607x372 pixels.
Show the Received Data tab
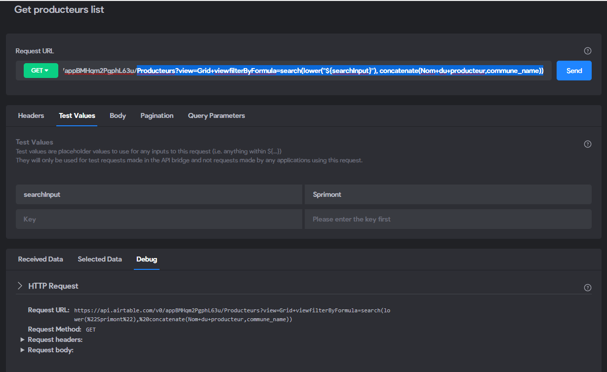40,259
